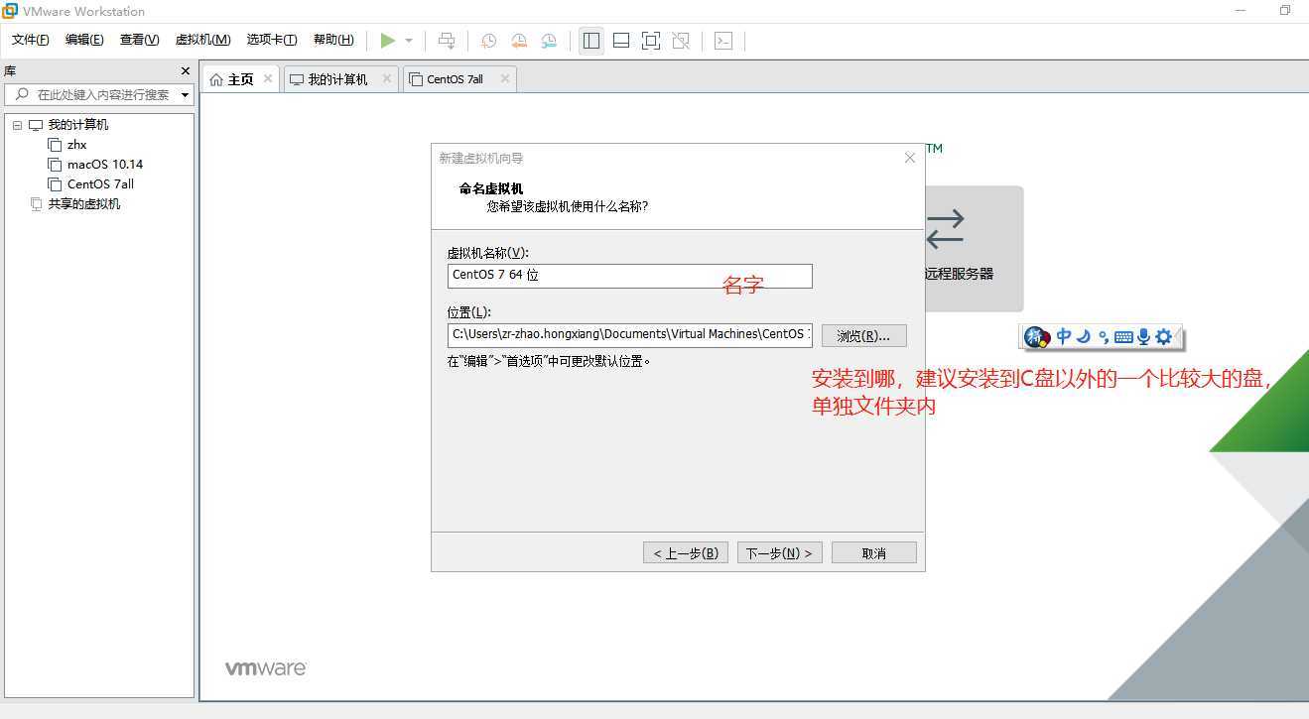This screenshot has height=719, width=1309.
Task: Close the 主页 tab
Action: point(268,79)
